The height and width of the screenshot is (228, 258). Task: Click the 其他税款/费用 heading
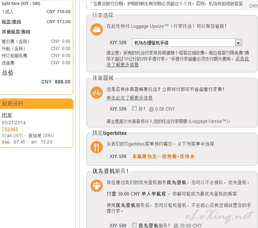(x=16, y=32)
